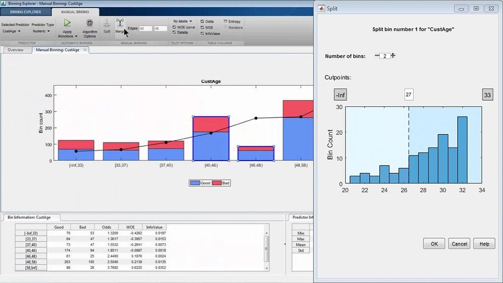This screenshot has height=283, width=503.
Task: Click the -Inf cutpoint edge button
Action: tap(340, 95)
